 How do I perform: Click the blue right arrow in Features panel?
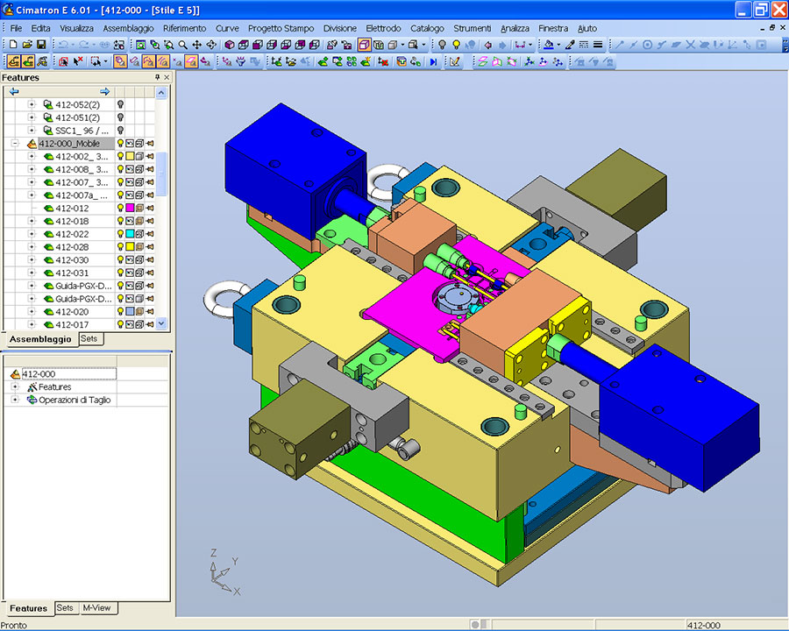(104, 91)
